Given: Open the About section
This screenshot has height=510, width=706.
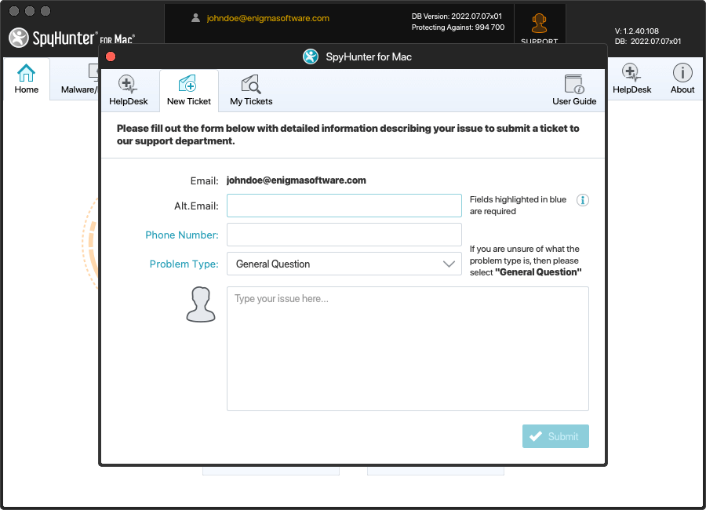Looking at the screenshot, I should click(682, 79).
